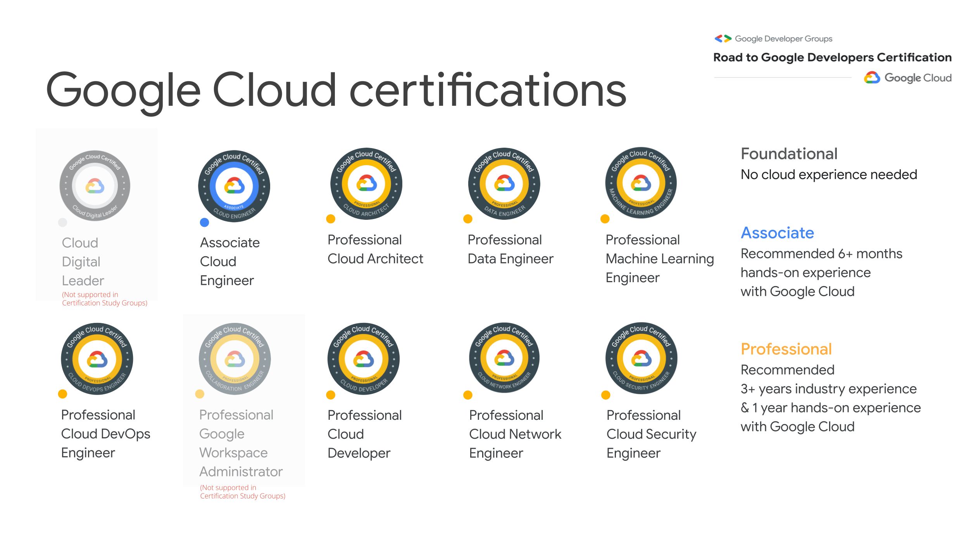The height and width of the screenshot is (545, 969).
Task: Click 'Professional Cloud Network Engineer' label
Action: pyautogui.click(x=515, y=435)
